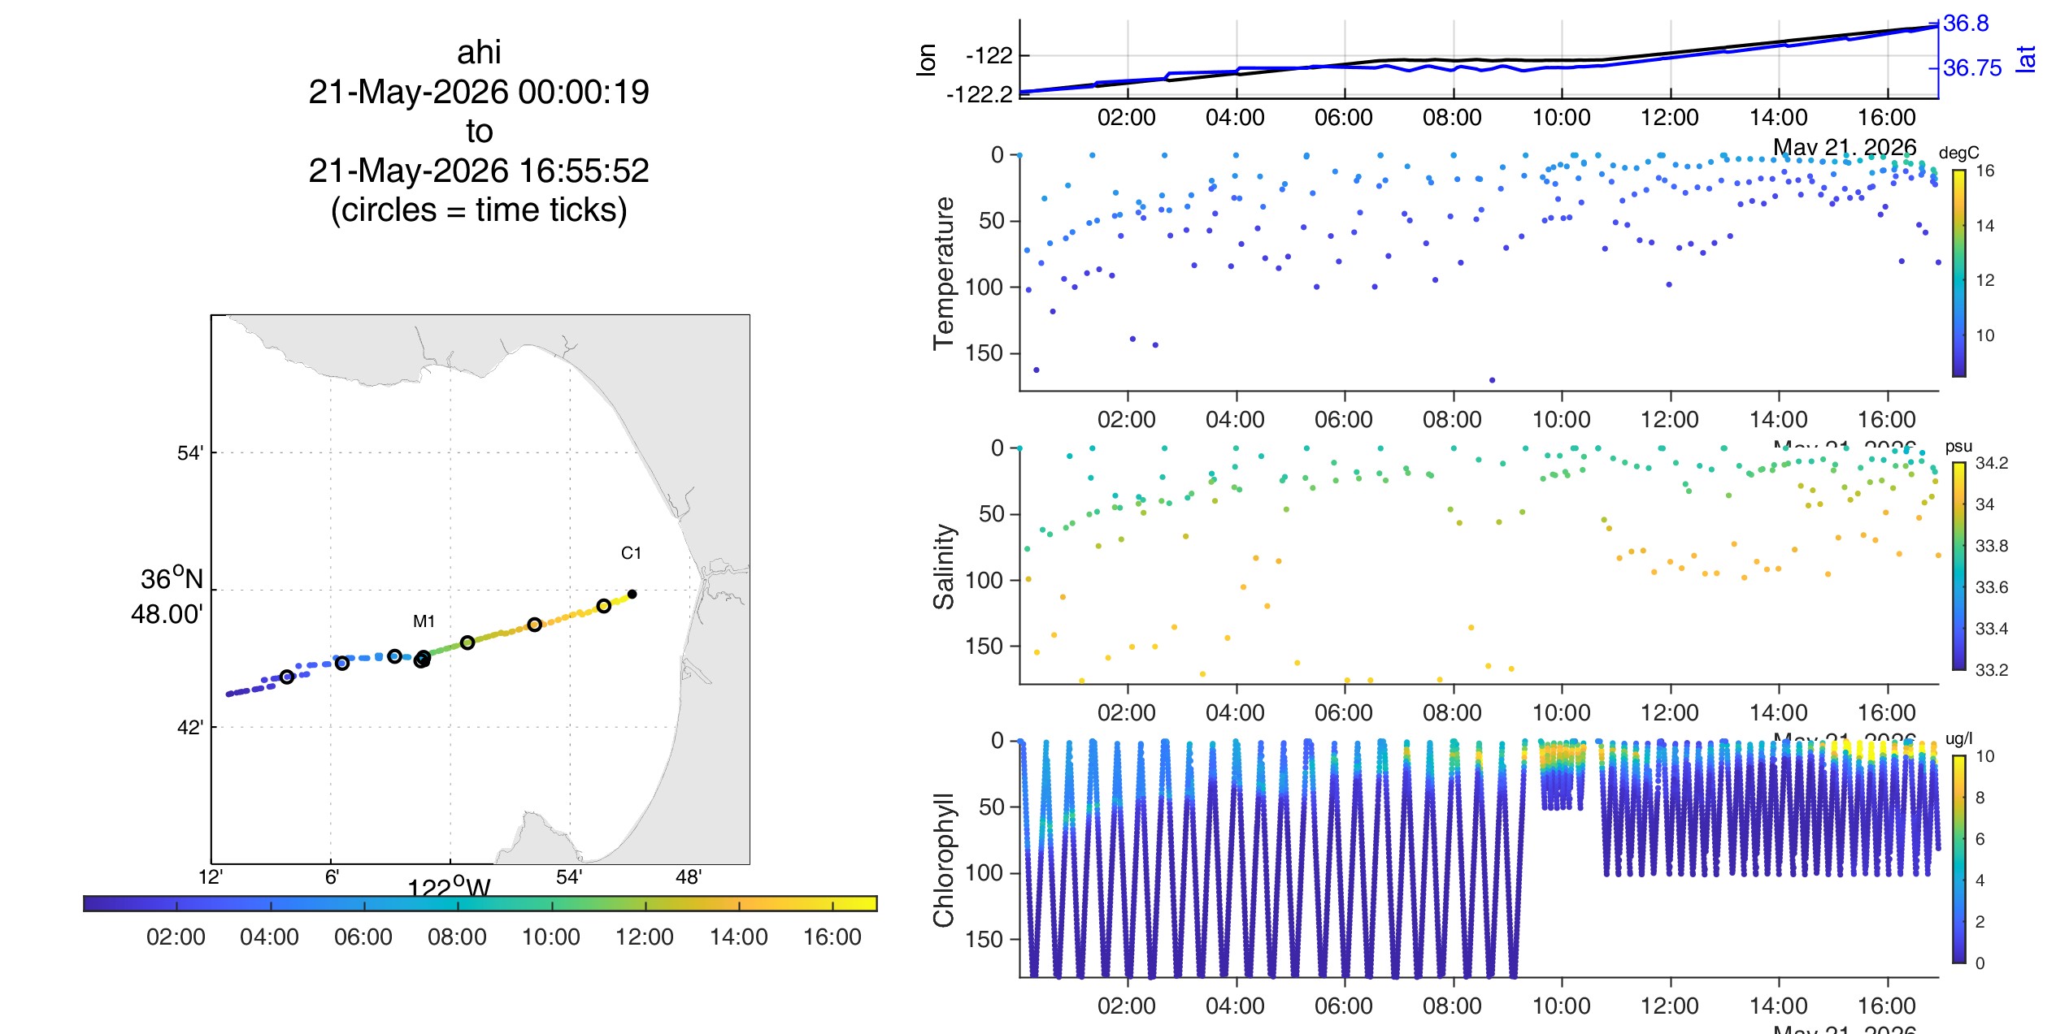2069x1034 pixels.
Task: Click the horizontal time colorbar below the map
Action: [480, 903]
